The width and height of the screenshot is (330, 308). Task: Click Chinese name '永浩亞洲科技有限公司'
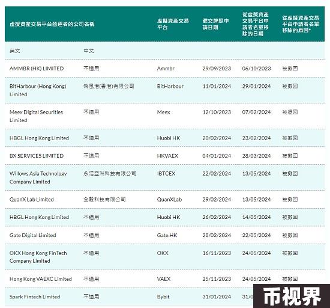tap(110, 174)
